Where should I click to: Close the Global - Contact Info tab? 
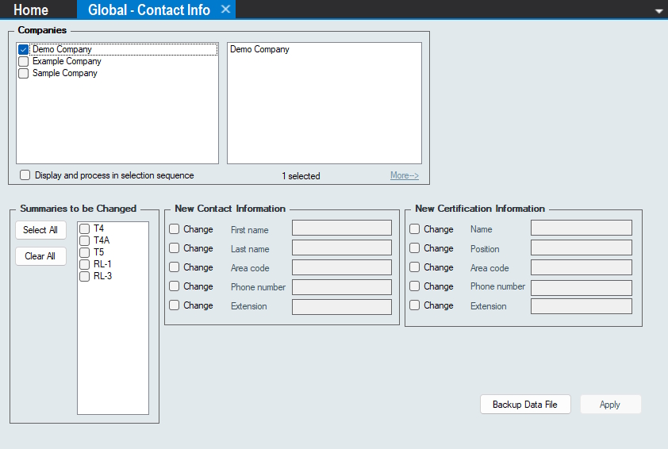pyautogui.click(x=225, y=10)
